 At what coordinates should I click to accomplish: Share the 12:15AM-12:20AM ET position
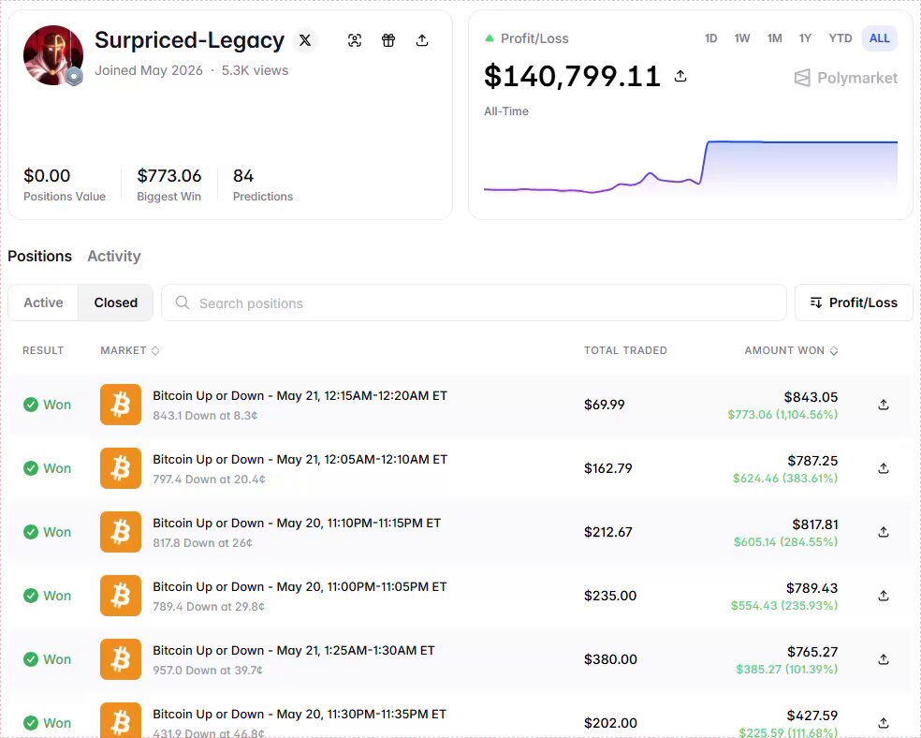[x=884, y=405]
